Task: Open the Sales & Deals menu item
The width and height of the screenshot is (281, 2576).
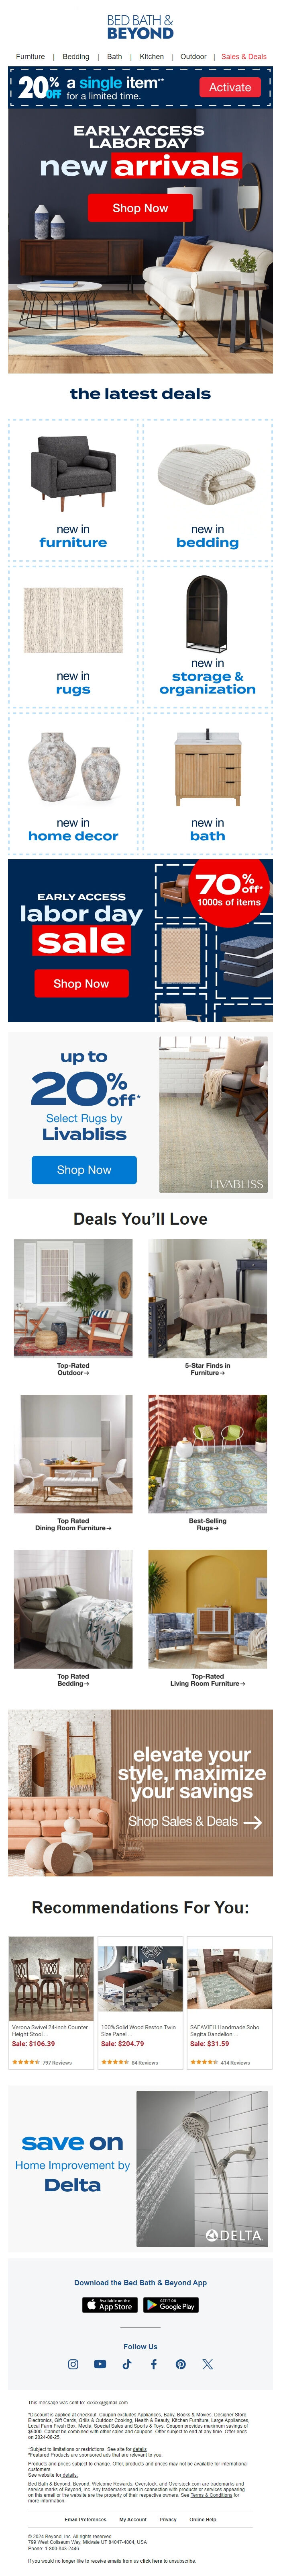Action: tap(244, 57)
